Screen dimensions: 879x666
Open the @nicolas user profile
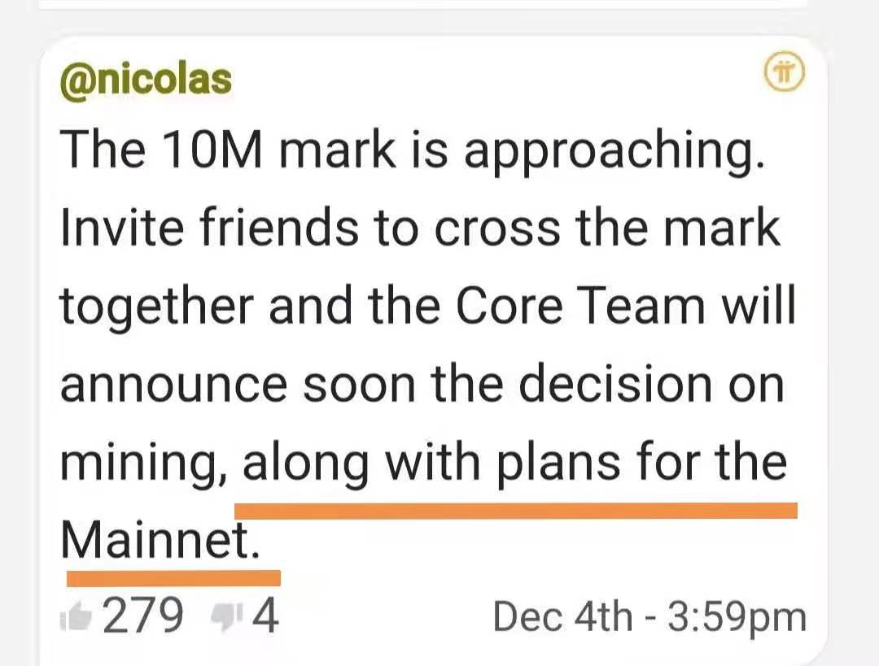[x=146, y=80]
